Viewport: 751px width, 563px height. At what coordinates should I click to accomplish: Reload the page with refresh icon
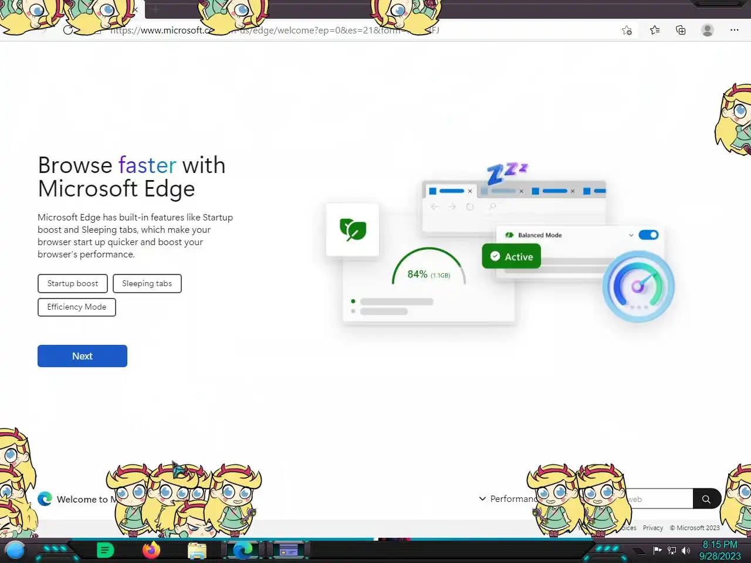69,30
